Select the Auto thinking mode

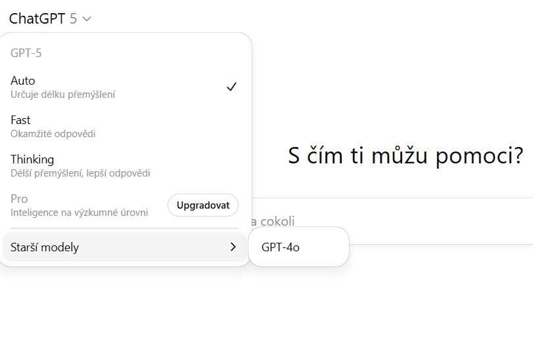point(23,81)
